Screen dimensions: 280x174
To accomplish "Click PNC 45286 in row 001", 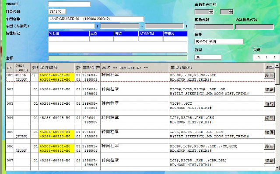I will (x=21, y=75).
